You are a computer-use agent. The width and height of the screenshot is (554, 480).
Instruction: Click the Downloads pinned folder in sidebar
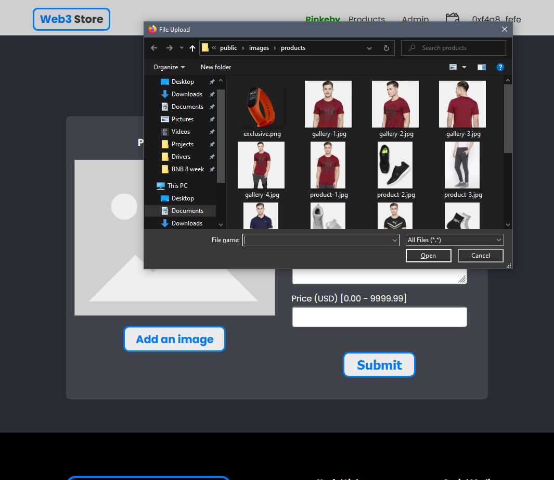(186, 94)
